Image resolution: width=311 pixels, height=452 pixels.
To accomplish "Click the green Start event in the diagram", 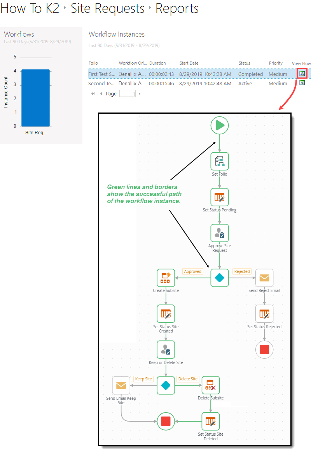I will coord(219,125).
